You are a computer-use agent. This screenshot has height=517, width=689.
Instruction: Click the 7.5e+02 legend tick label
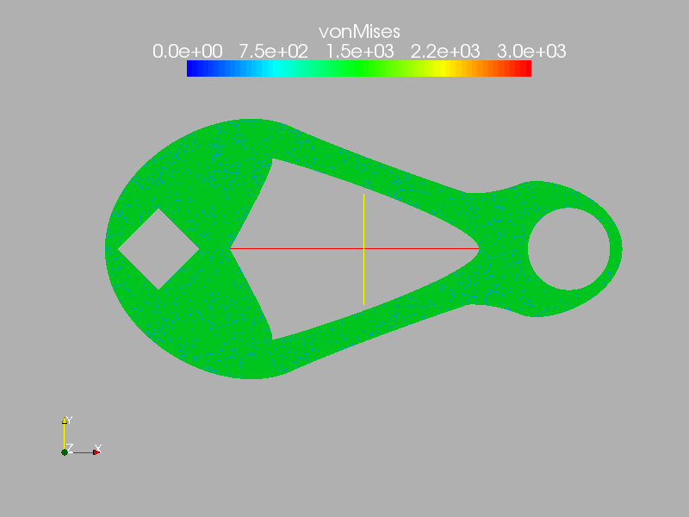pos(273,51)
